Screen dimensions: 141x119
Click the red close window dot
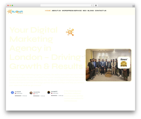8,5
